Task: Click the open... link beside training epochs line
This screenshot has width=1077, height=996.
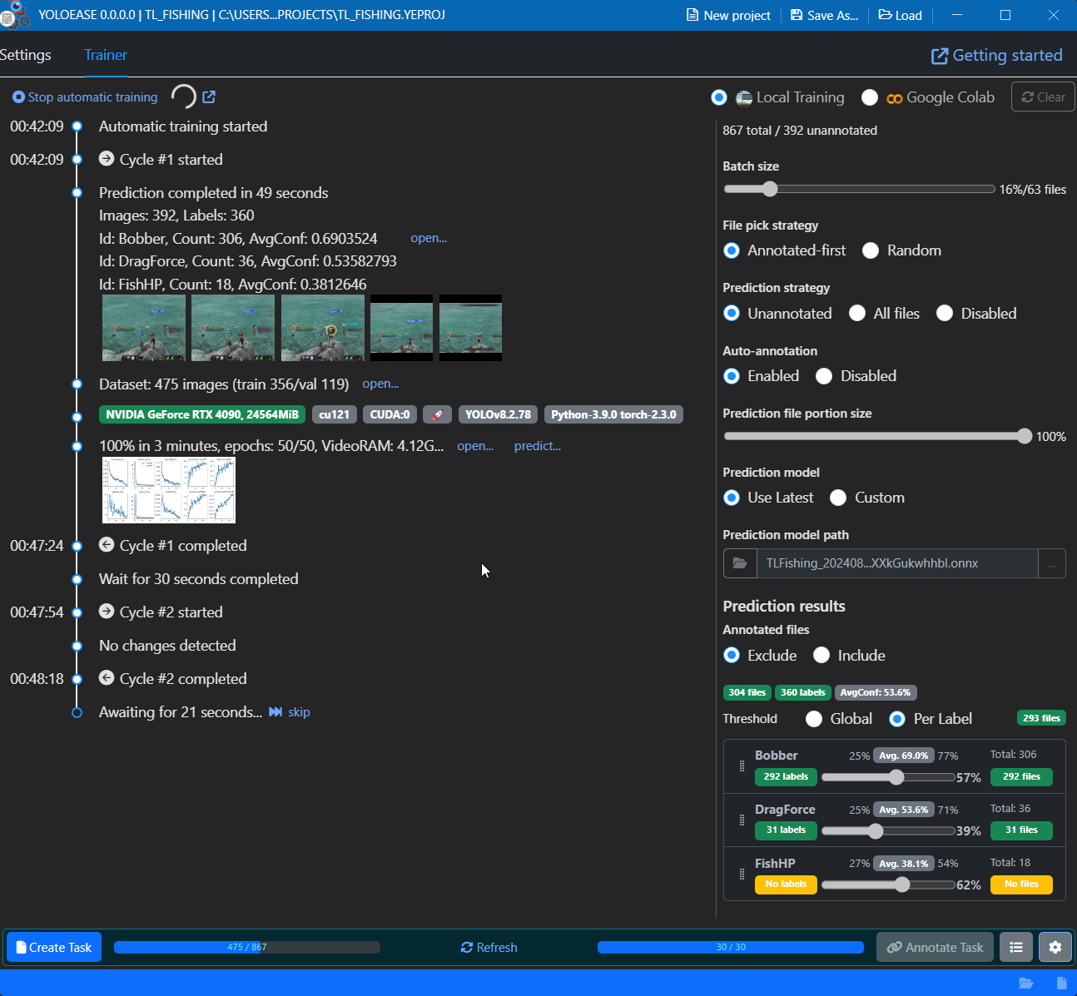Action: click(x=475, y=446)
